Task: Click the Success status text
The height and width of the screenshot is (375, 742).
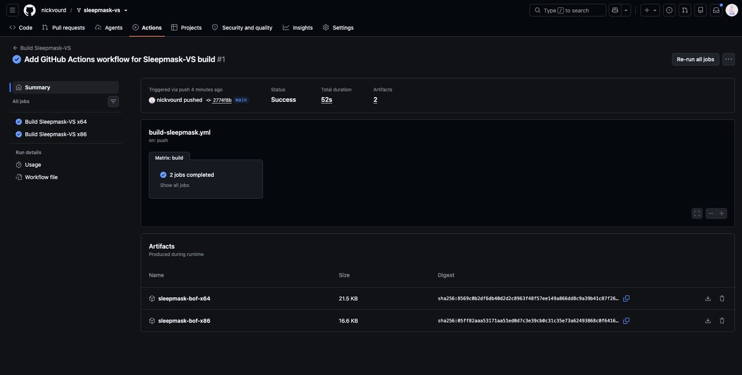Action: click(283, 99)
